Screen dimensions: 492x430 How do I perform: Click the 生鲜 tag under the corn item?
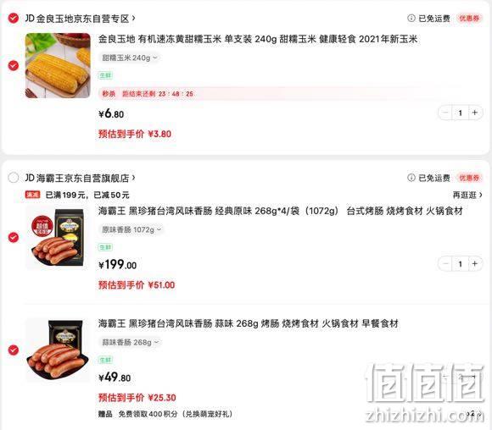(105, 75)
